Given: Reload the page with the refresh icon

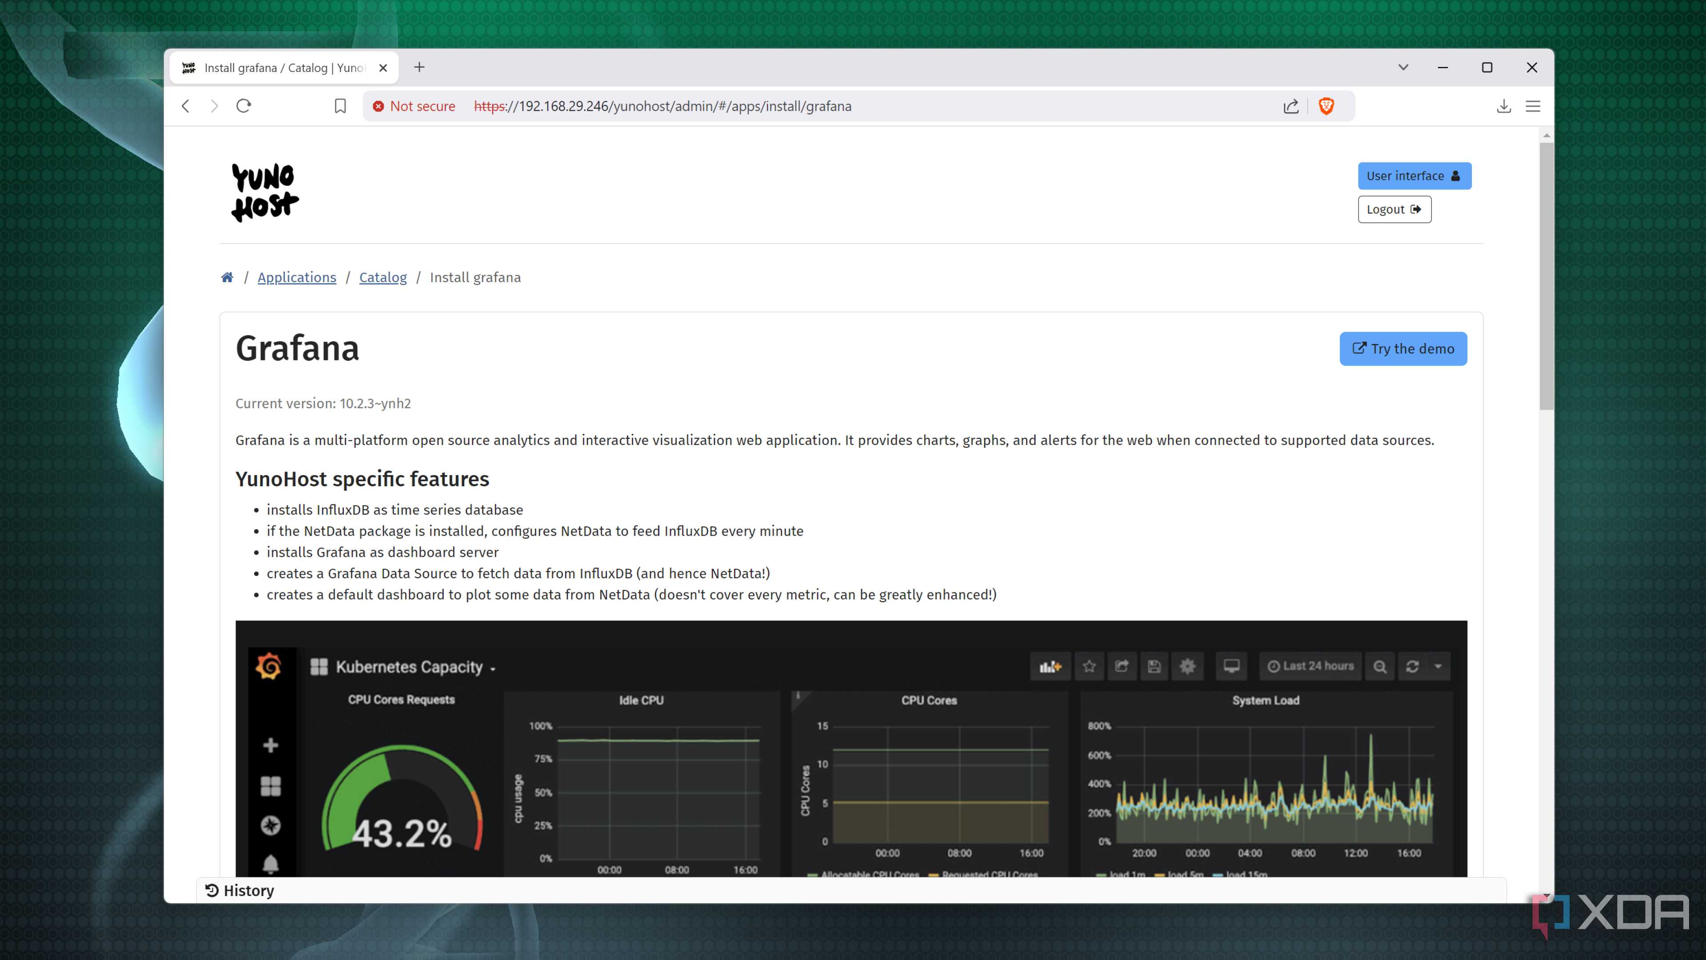Looking at the screenshot, I should click(244, 106).
